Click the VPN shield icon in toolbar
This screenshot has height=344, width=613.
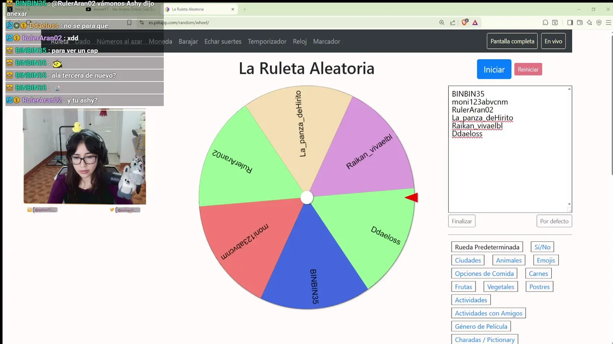[x=599, y=22]
